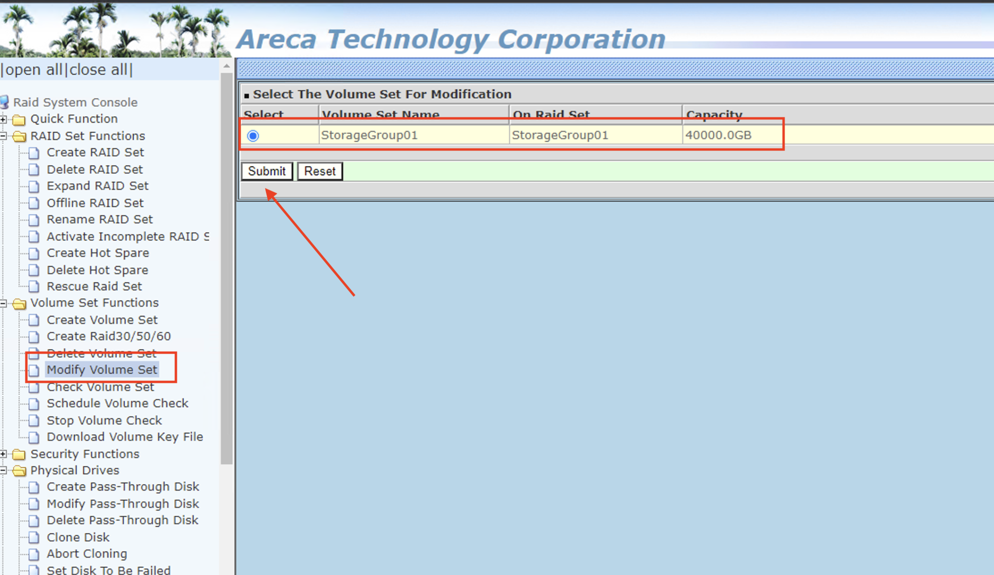994x575 pixels.
Task: Click the page icon beside Delete RAID Set
Action: [34, 170]
